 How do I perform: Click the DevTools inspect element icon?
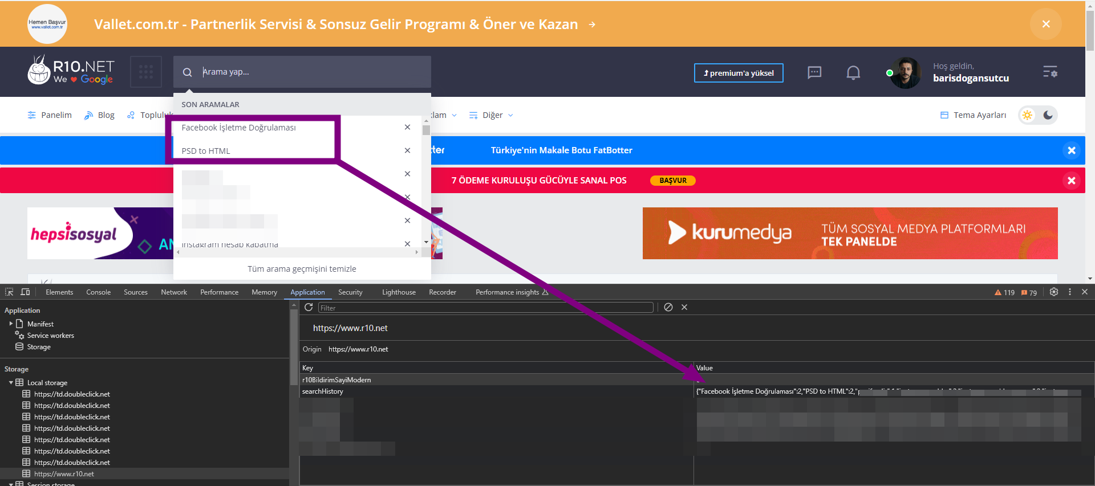pyautogui.click(x=9, y=292)
